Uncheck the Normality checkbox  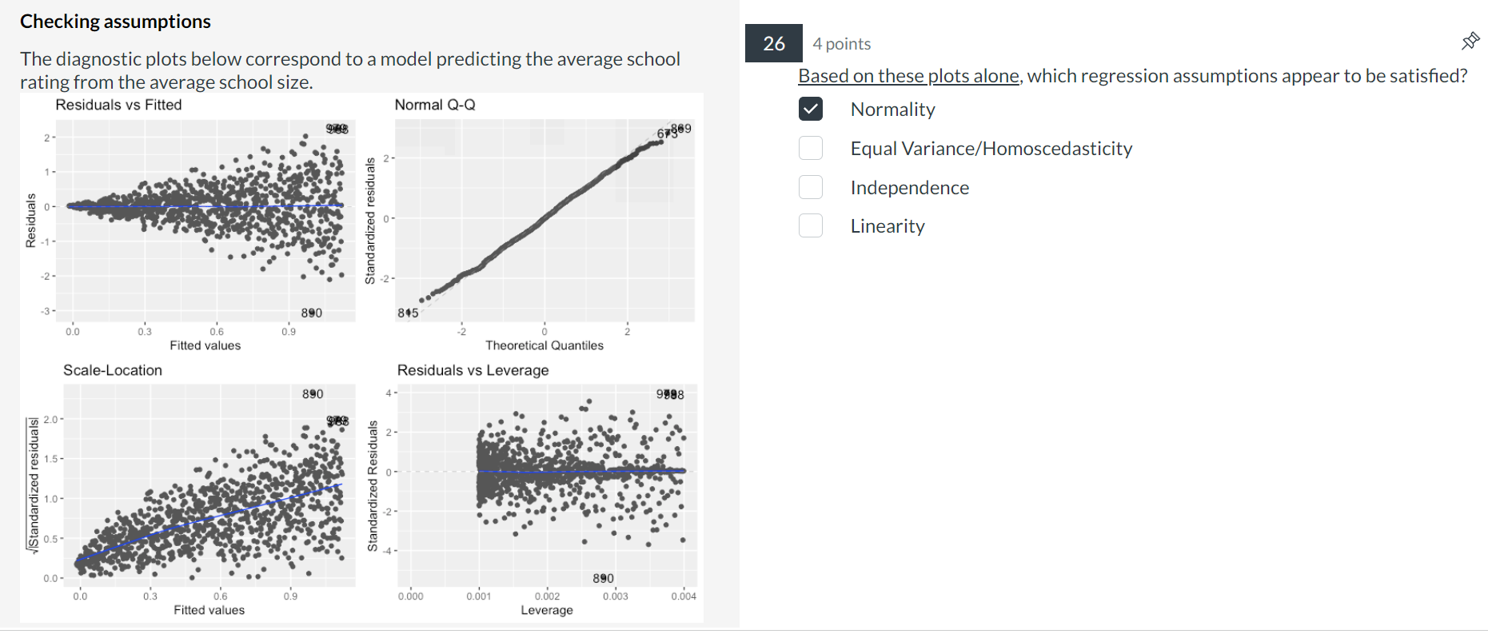[810, 109]
